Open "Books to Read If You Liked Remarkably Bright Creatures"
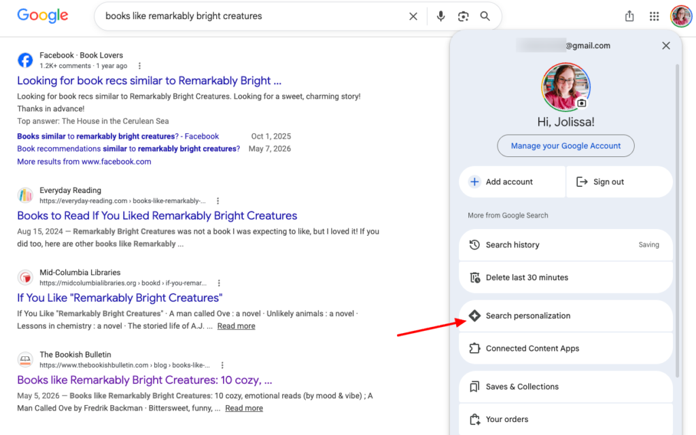The width and height of the screenshot is (696, 435). pos(157,215)
